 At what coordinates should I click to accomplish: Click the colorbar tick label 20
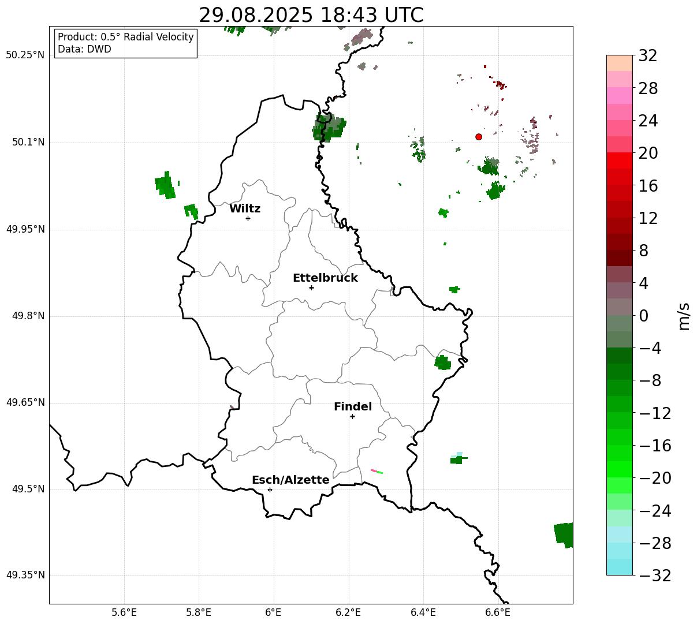(x=648, y=154)
